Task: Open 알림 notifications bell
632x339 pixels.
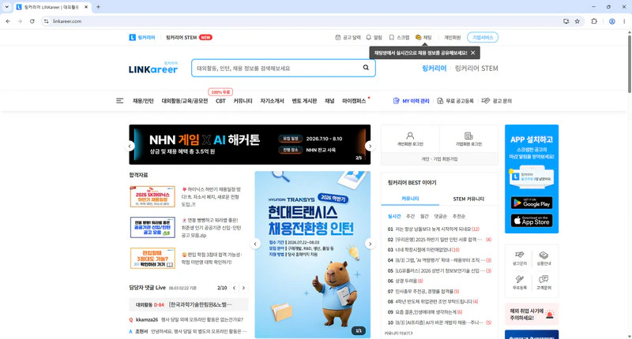Action: coord(374,37)
